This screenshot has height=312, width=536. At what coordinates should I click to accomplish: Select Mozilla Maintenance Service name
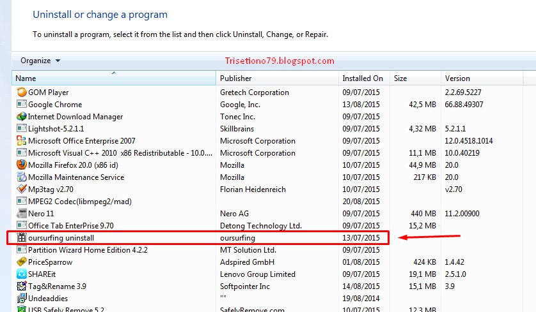pos(76,177)
